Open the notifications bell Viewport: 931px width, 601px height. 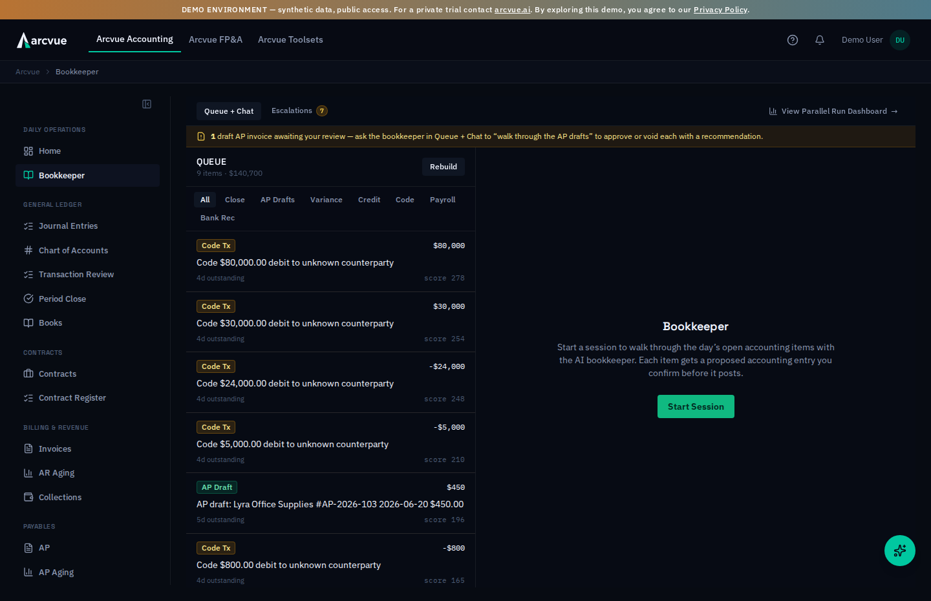coord(820,40)
